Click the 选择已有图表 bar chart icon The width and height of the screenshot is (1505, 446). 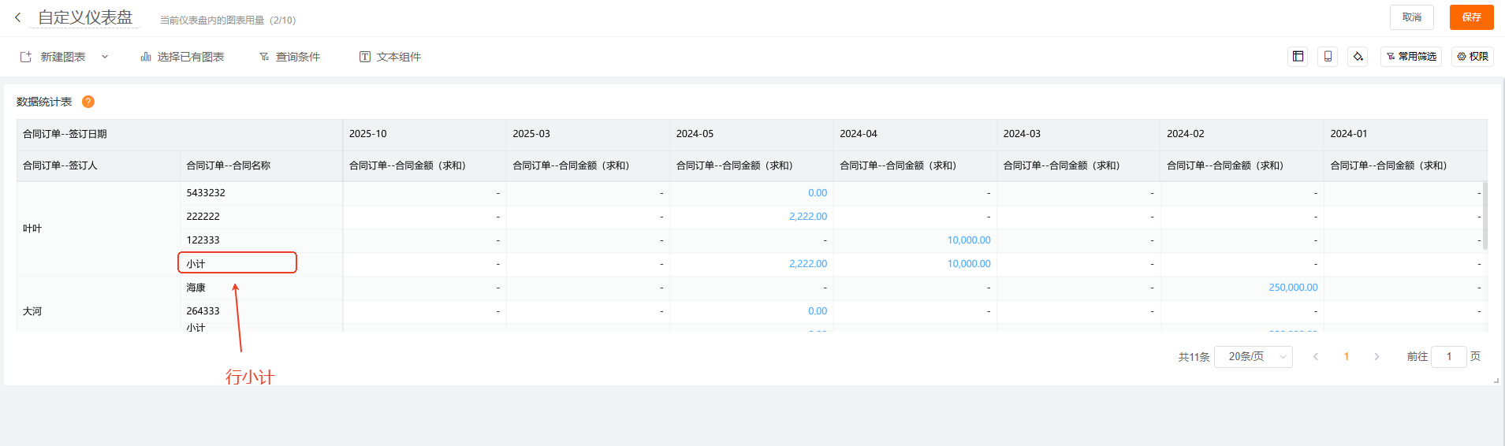[146, 57]
